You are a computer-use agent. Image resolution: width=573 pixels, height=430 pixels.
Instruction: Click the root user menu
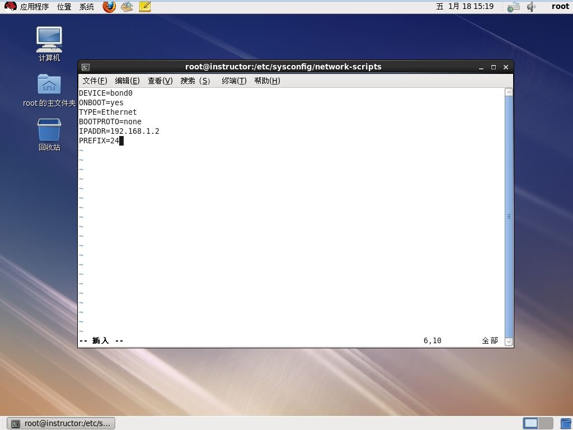point(560,6)
